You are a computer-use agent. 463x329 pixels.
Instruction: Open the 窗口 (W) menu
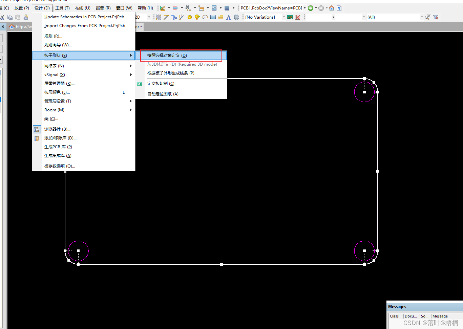point(124,8)
